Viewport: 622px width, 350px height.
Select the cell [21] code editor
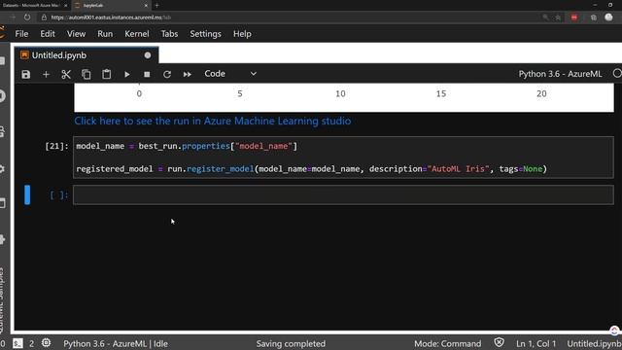pos(343,157)
